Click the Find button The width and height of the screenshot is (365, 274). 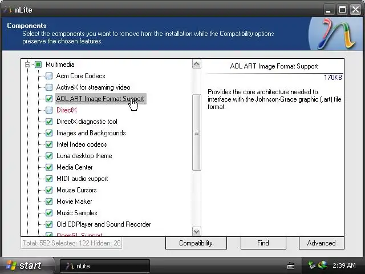[263, 243]
